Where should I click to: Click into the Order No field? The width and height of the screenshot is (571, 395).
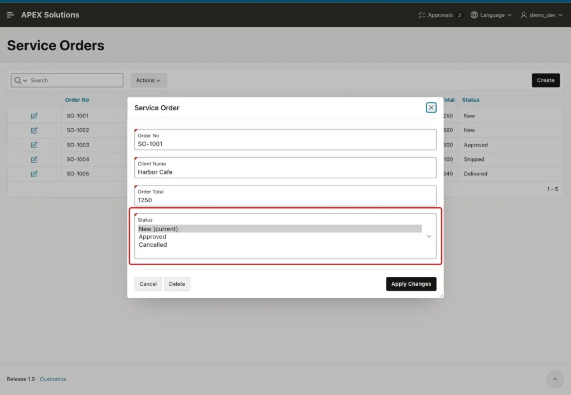285,140
